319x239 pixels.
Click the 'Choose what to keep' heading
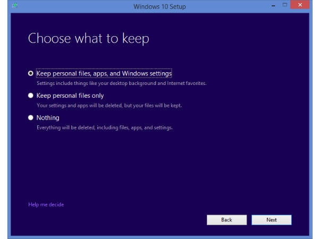tap(88, 38)
